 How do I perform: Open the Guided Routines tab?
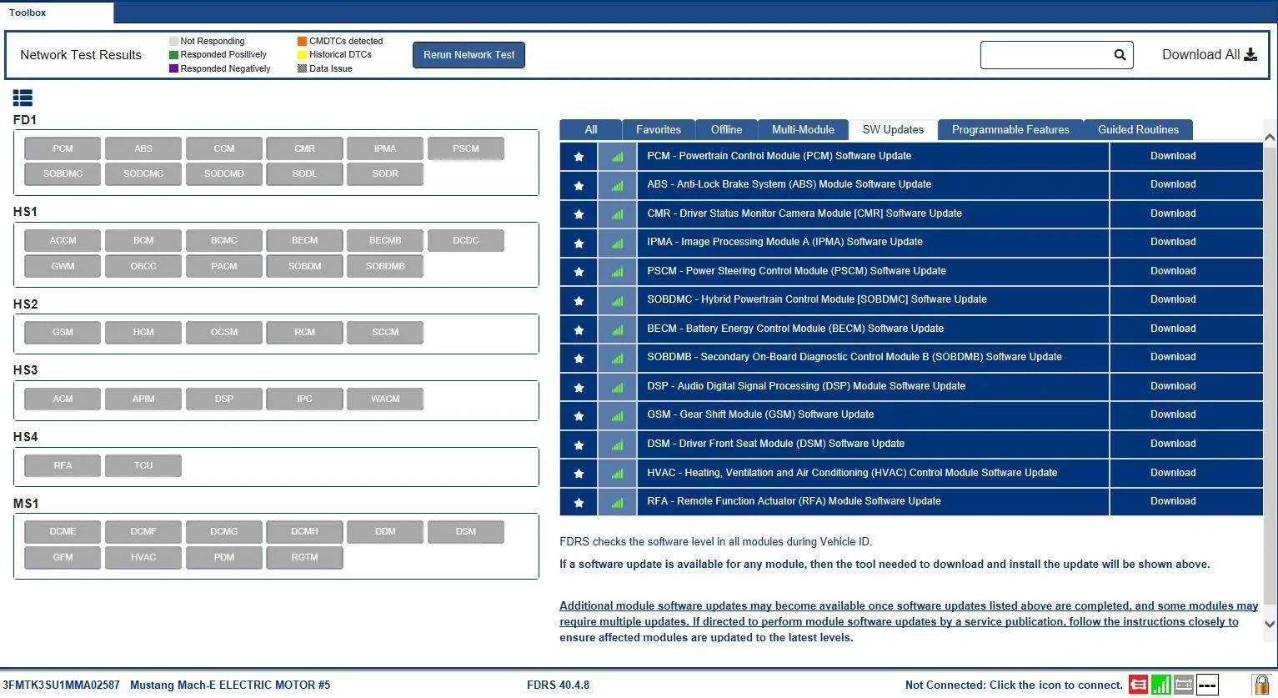pos(1138,130)
